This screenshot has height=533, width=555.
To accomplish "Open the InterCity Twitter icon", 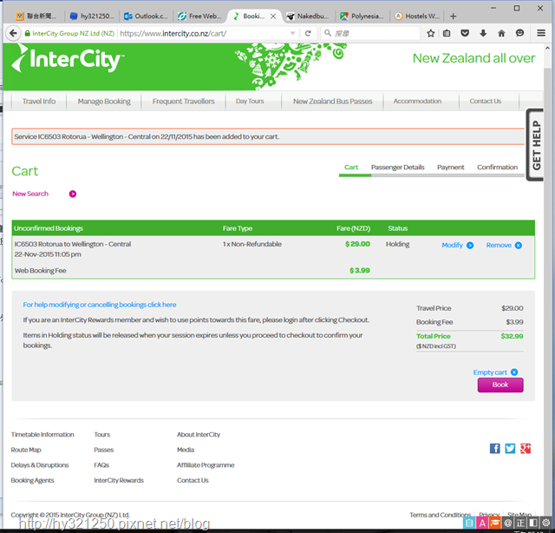I will [x=510, y=448].
